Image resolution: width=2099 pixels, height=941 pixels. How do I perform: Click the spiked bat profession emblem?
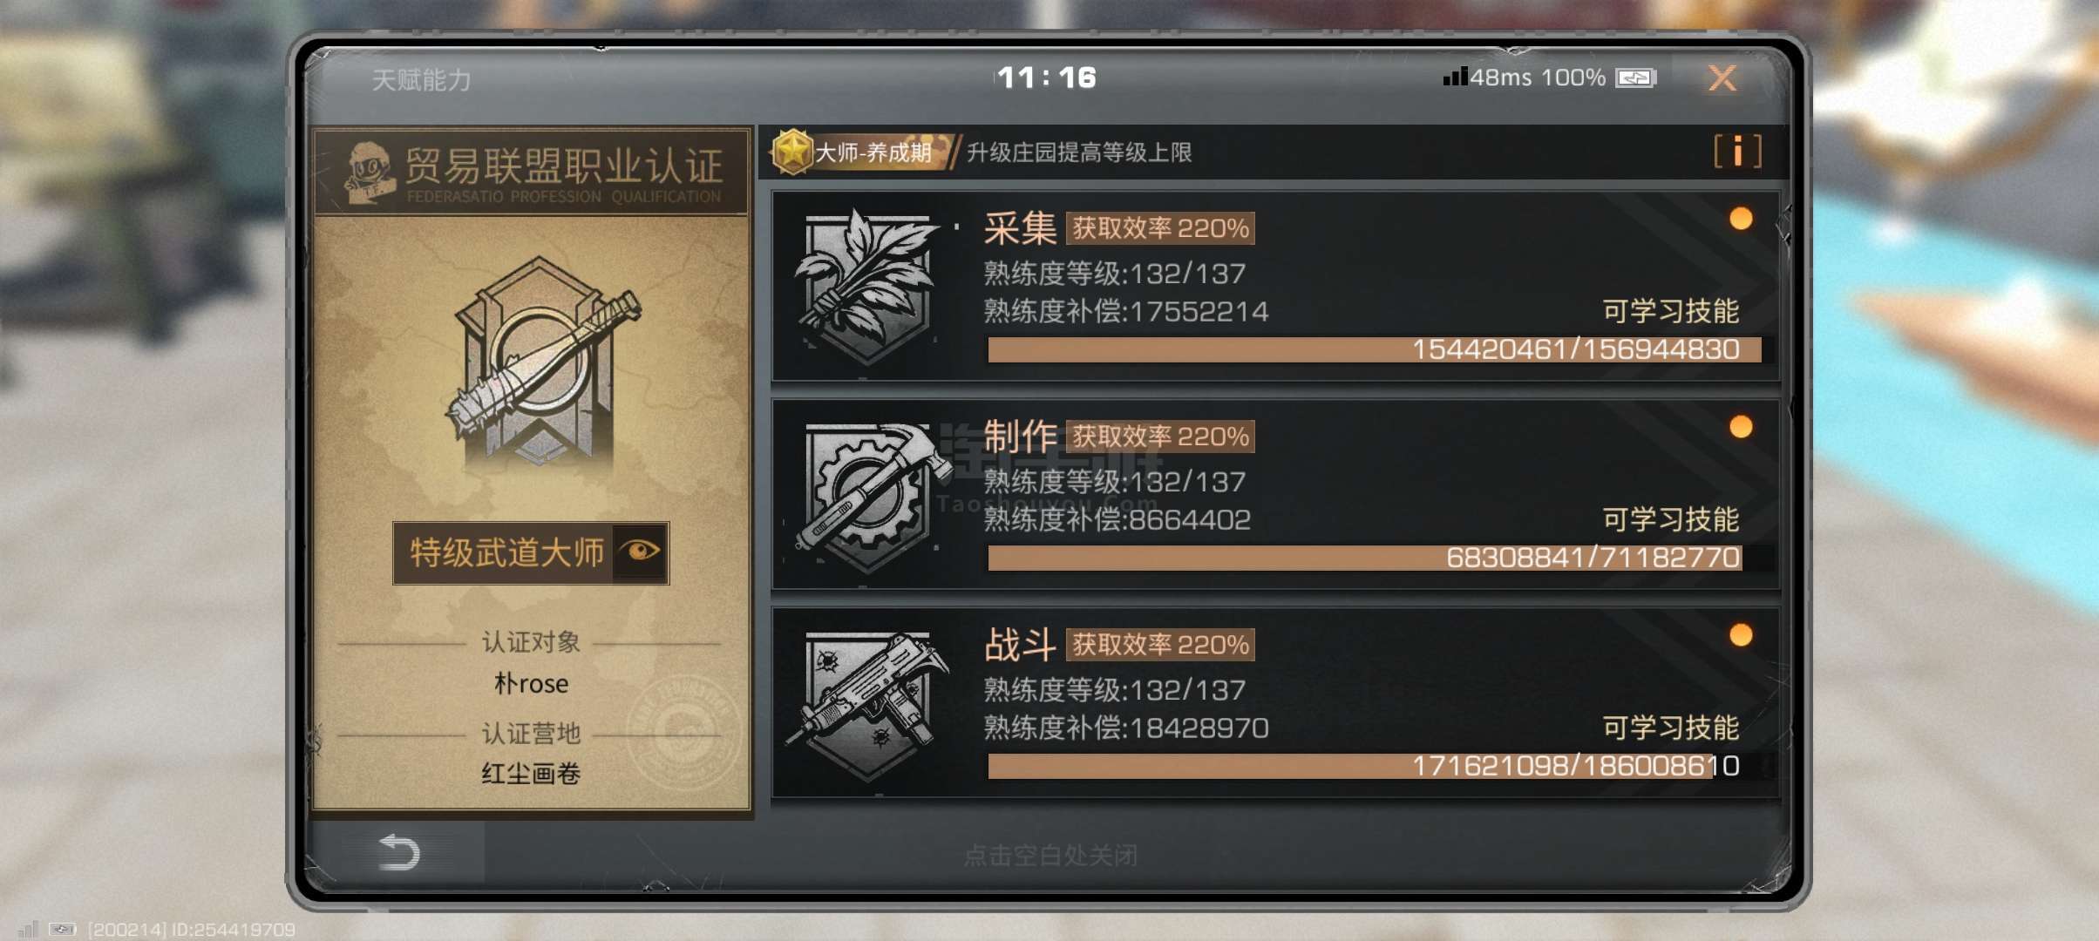(x=541, y=362)
